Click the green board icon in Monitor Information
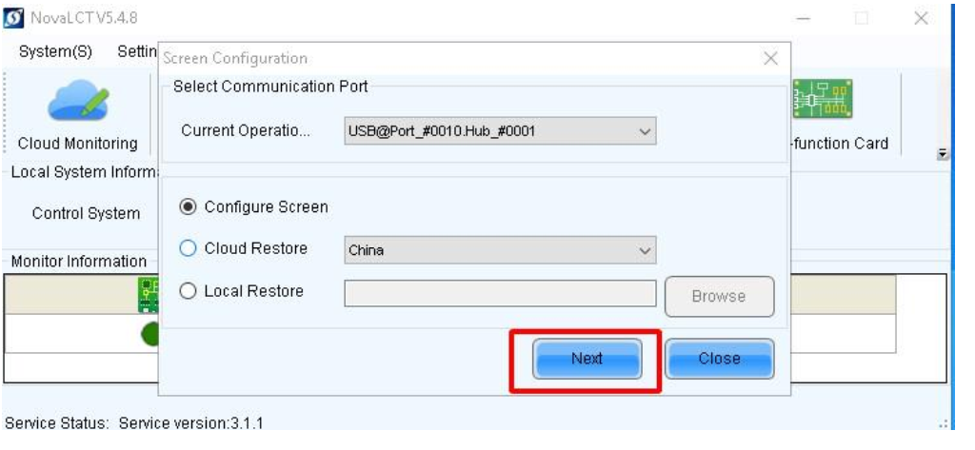Image resolution: width=975 pixels, height=450 pixels. [149, 295]
